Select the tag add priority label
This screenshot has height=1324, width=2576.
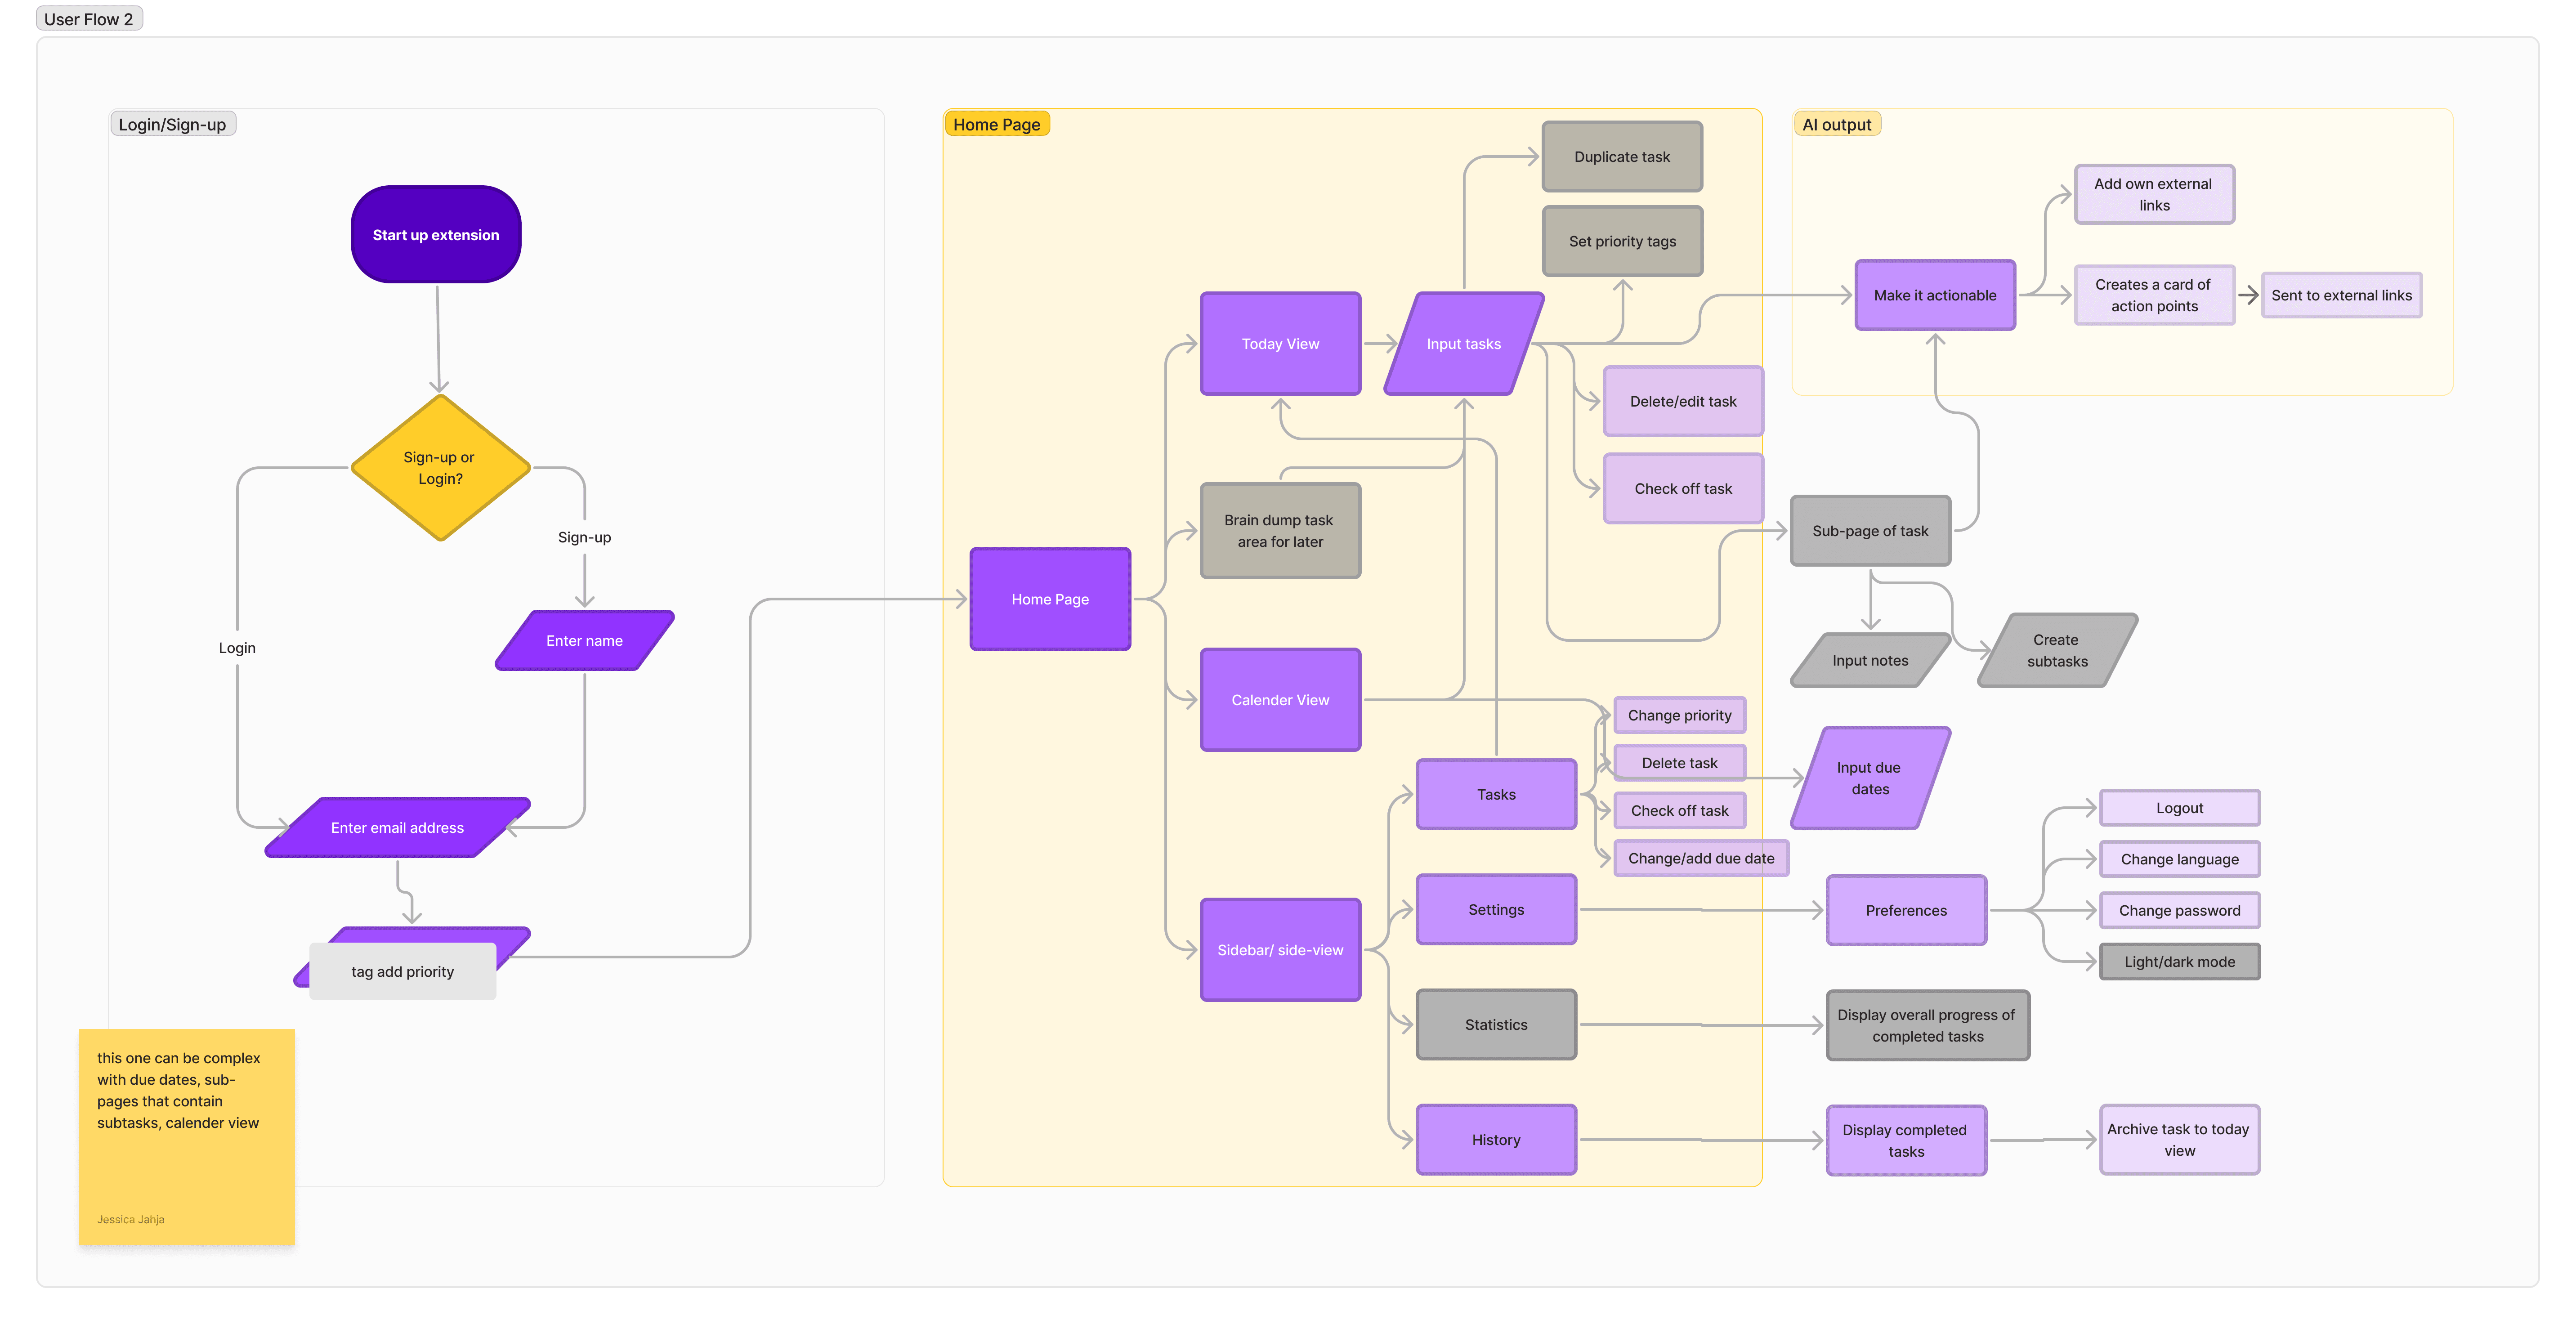402,971
